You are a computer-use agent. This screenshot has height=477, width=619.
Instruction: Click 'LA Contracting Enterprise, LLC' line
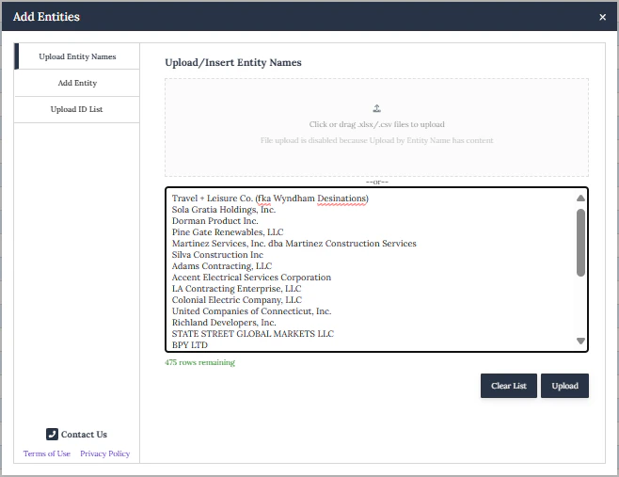click(236, 289)
